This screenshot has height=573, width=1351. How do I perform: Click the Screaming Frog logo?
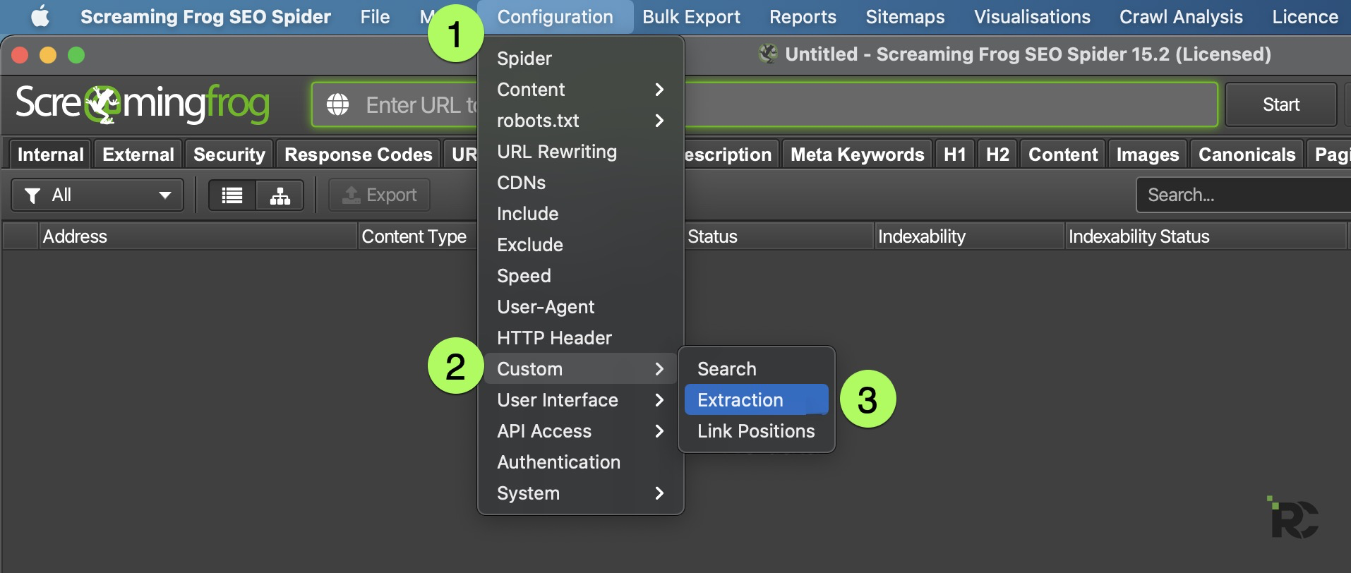click(143, 104)
